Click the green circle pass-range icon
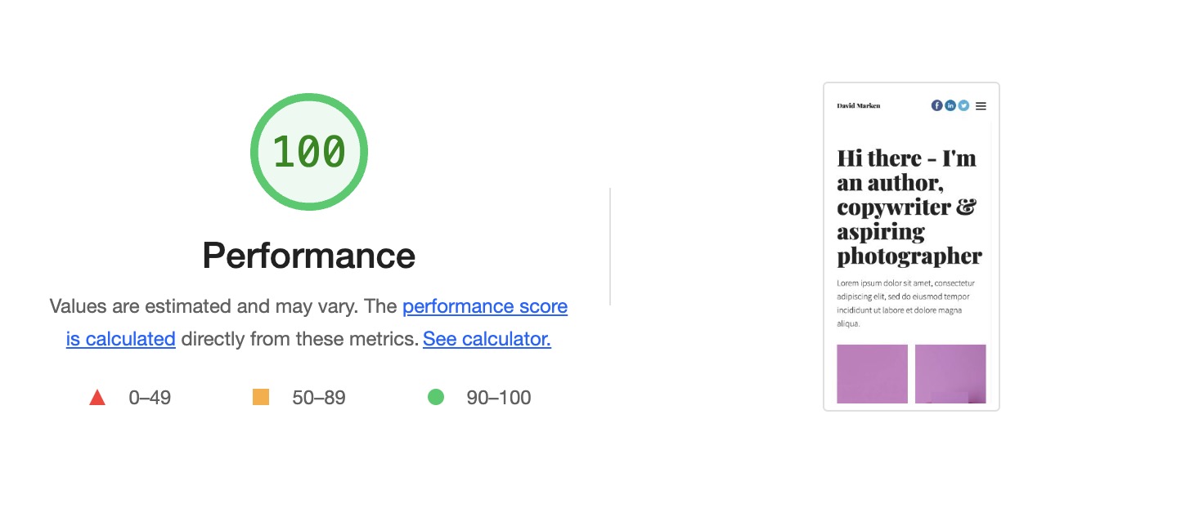1181x508 pixels. click(436, 398)
